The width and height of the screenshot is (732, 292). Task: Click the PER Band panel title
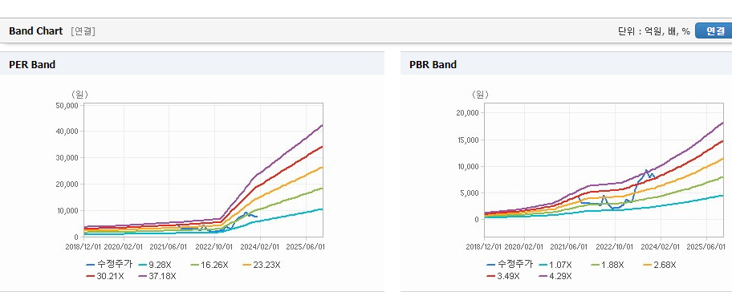tap(32, 64)
